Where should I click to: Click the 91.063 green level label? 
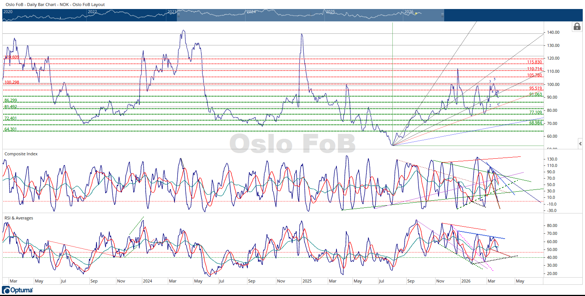pyautogui.click(x=535, y=94)
